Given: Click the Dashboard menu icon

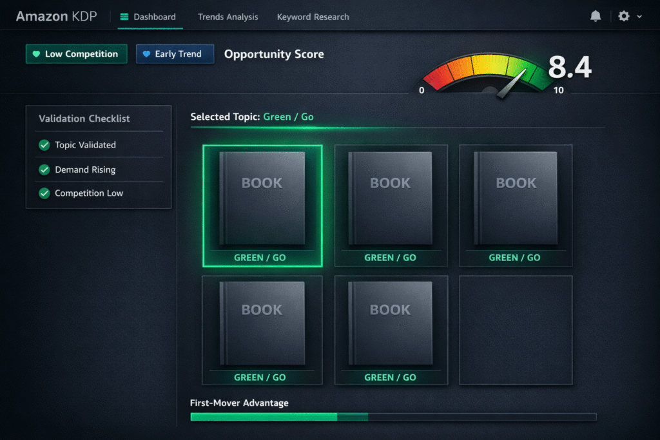Looking at the screenshot, I should 124,17.
